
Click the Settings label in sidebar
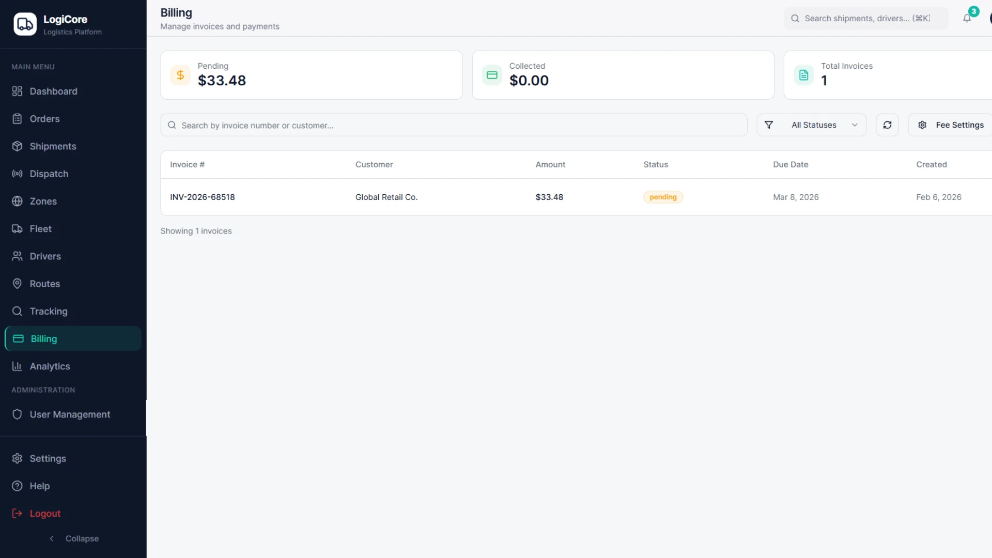coord(48,458)
